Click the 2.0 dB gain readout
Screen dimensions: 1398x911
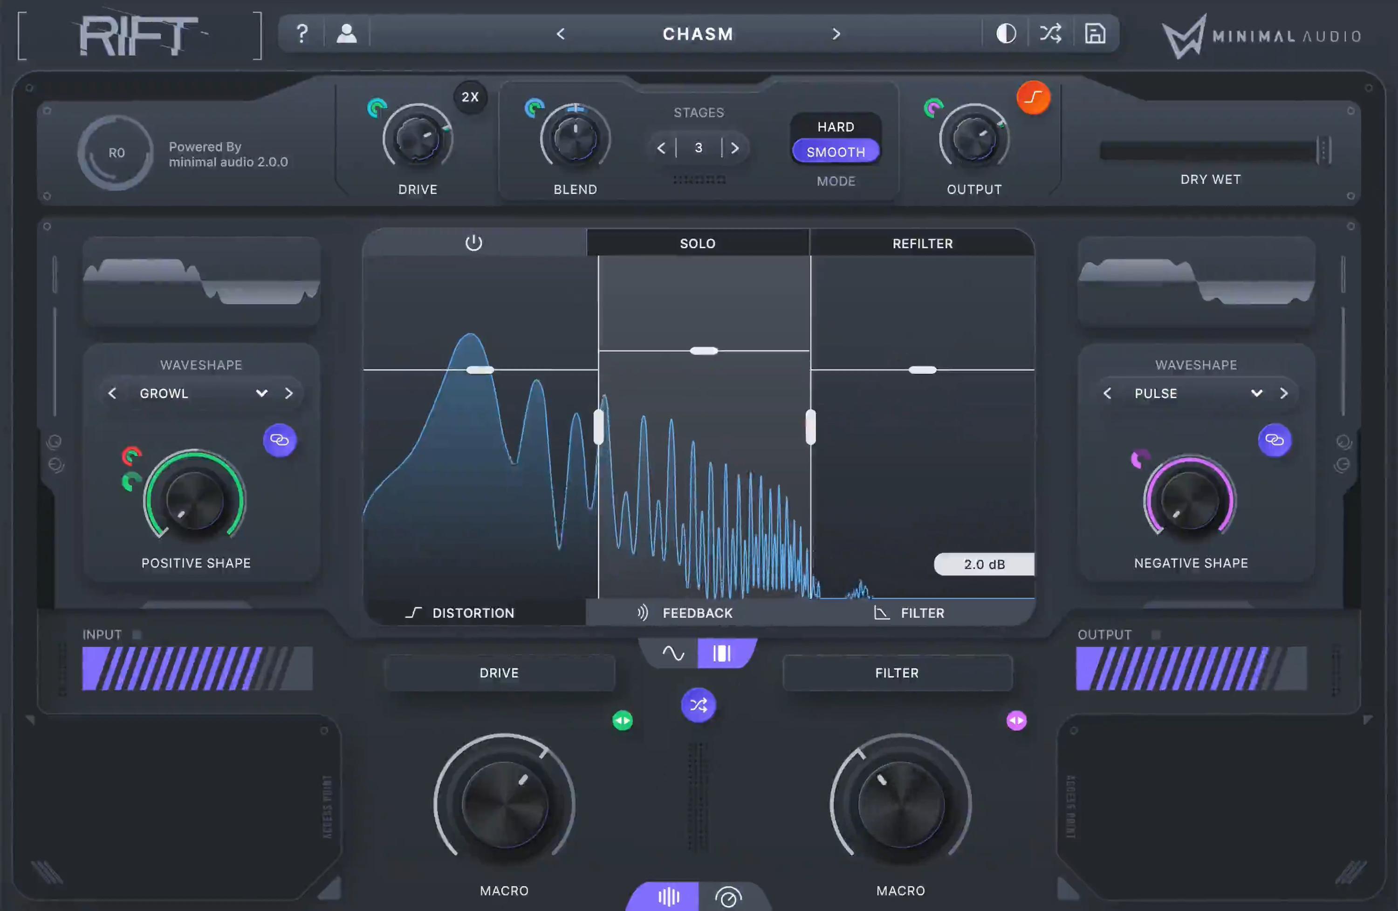tap(984, 564)
